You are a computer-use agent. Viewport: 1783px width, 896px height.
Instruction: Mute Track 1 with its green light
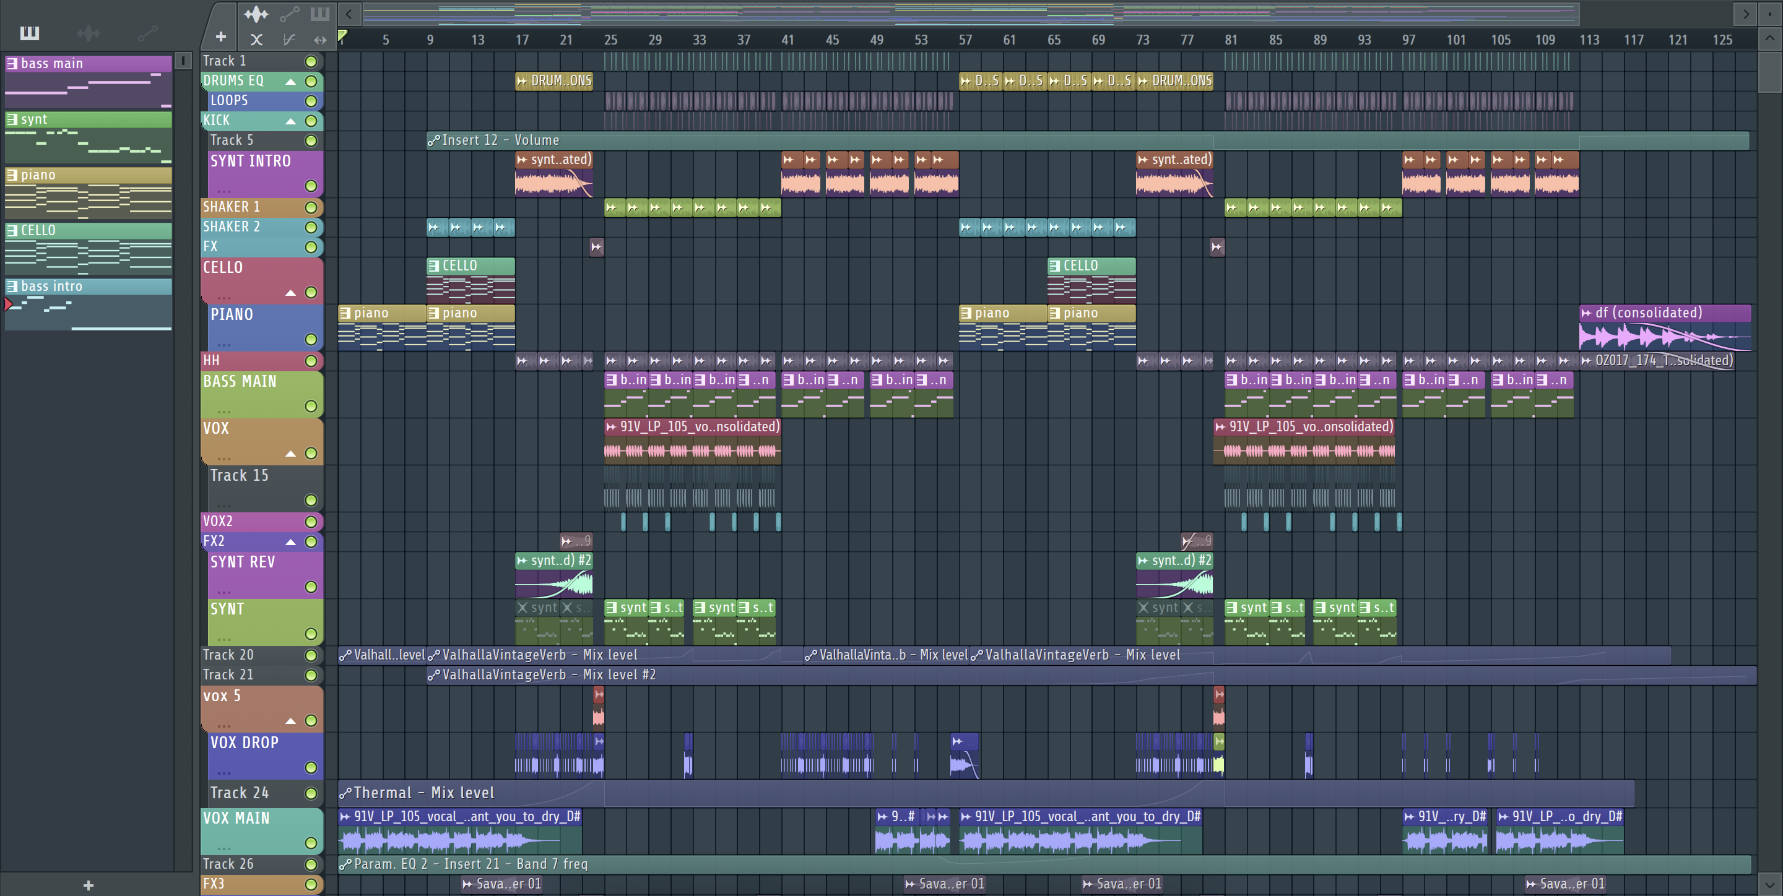coord(311,62)
